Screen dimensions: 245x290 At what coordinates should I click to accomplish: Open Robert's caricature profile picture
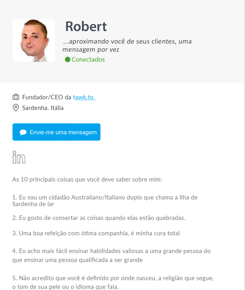click(34, 40)
